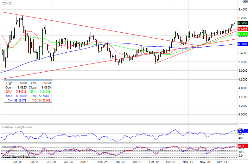
Task: Click the 4.8000 price axis label
Action: pos(243,79)
